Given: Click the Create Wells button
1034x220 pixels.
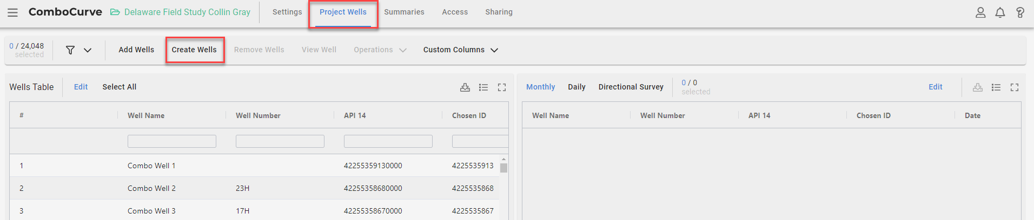Looking at the screenshot, I should pos(194,50).
